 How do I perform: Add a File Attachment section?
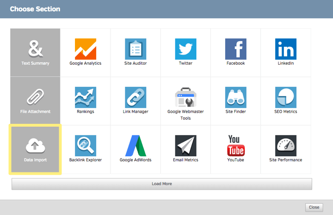35,101
